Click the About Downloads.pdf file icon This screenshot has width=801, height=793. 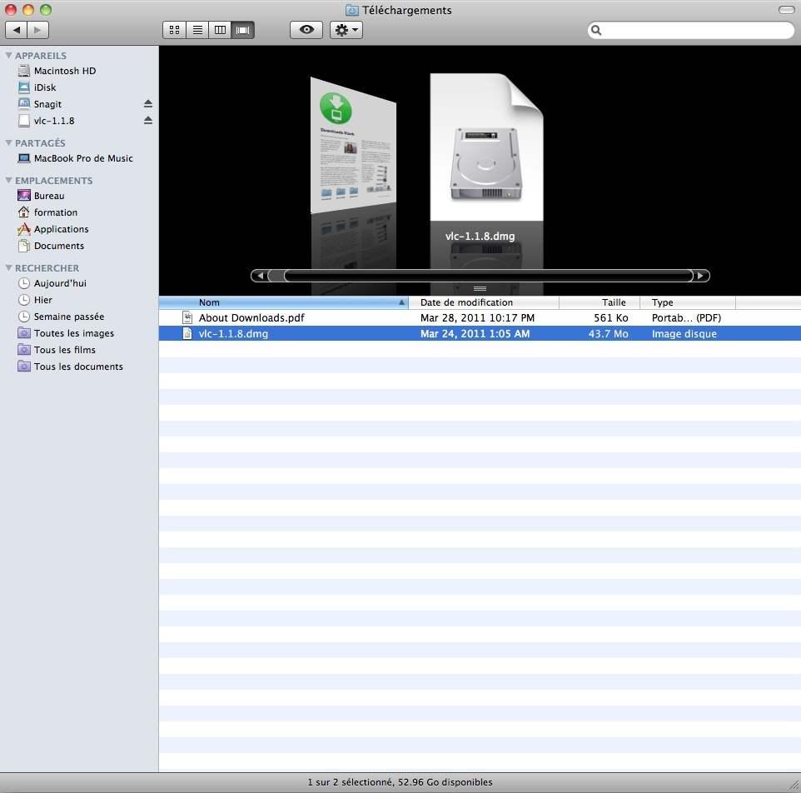click(187, 318)
